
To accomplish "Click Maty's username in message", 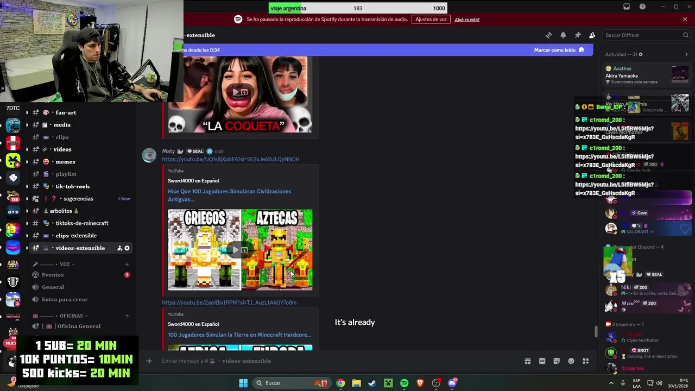I will pyautogui.click(x=168, y=152).
